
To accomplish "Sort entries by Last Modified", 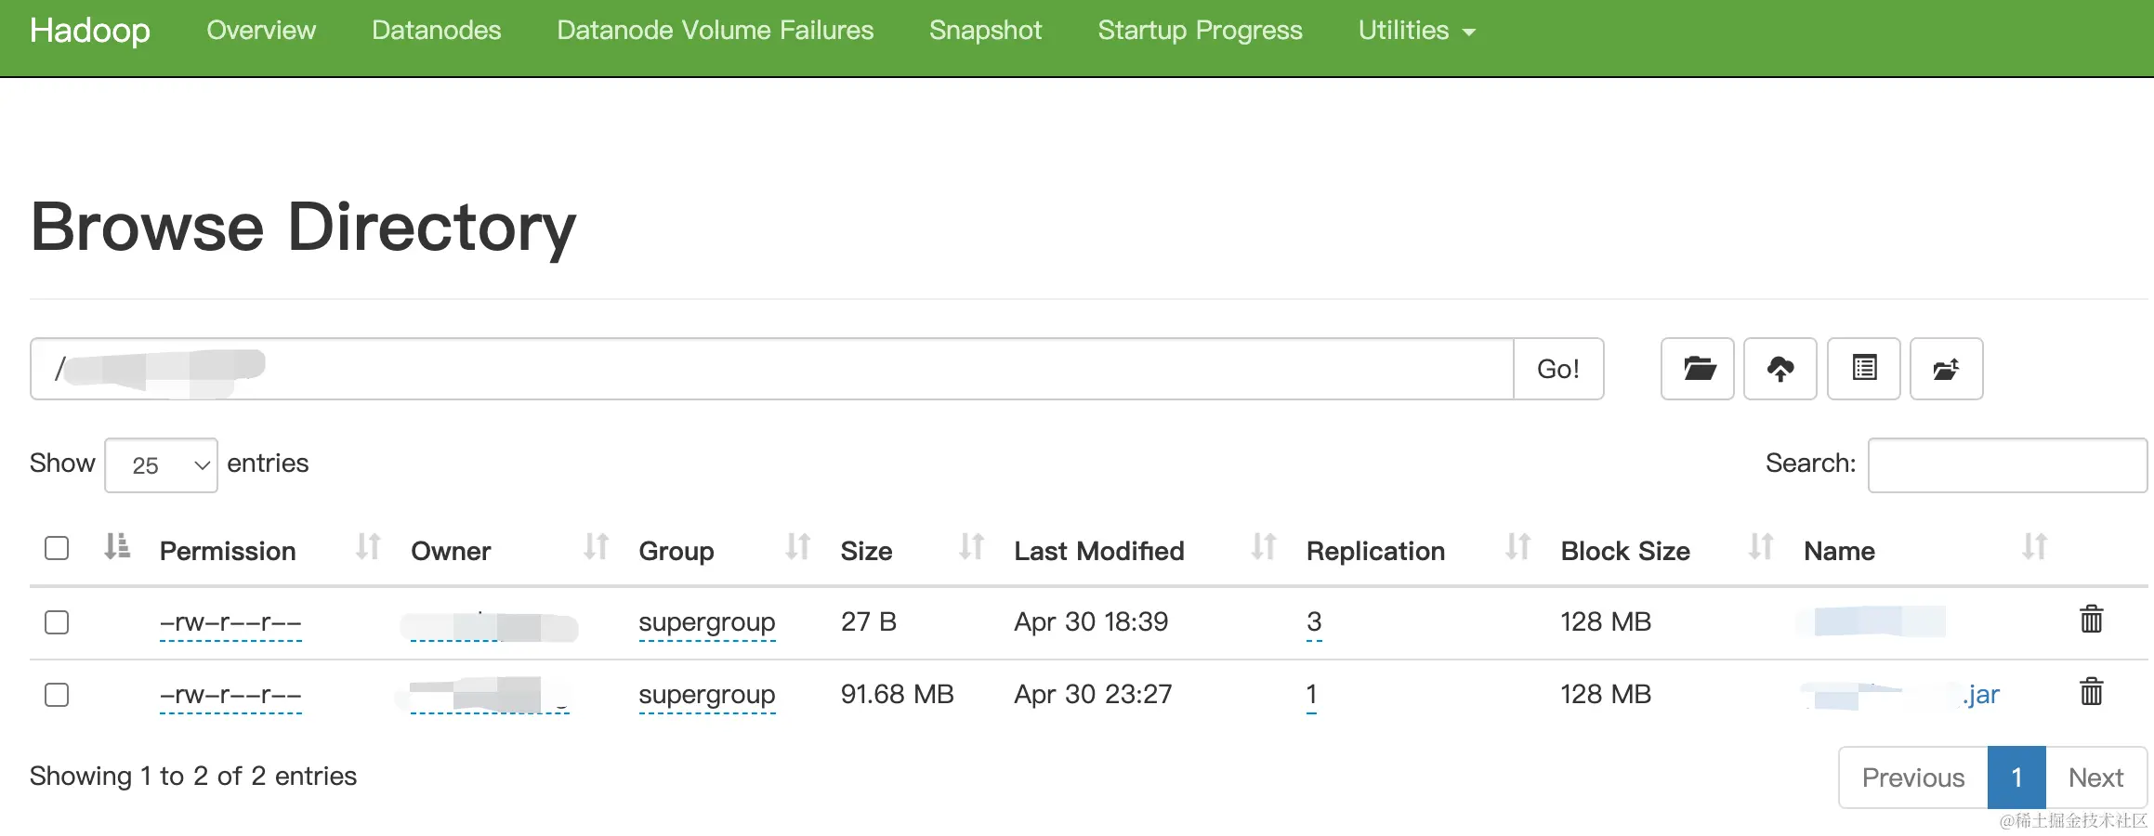I will pos(1098,551).
